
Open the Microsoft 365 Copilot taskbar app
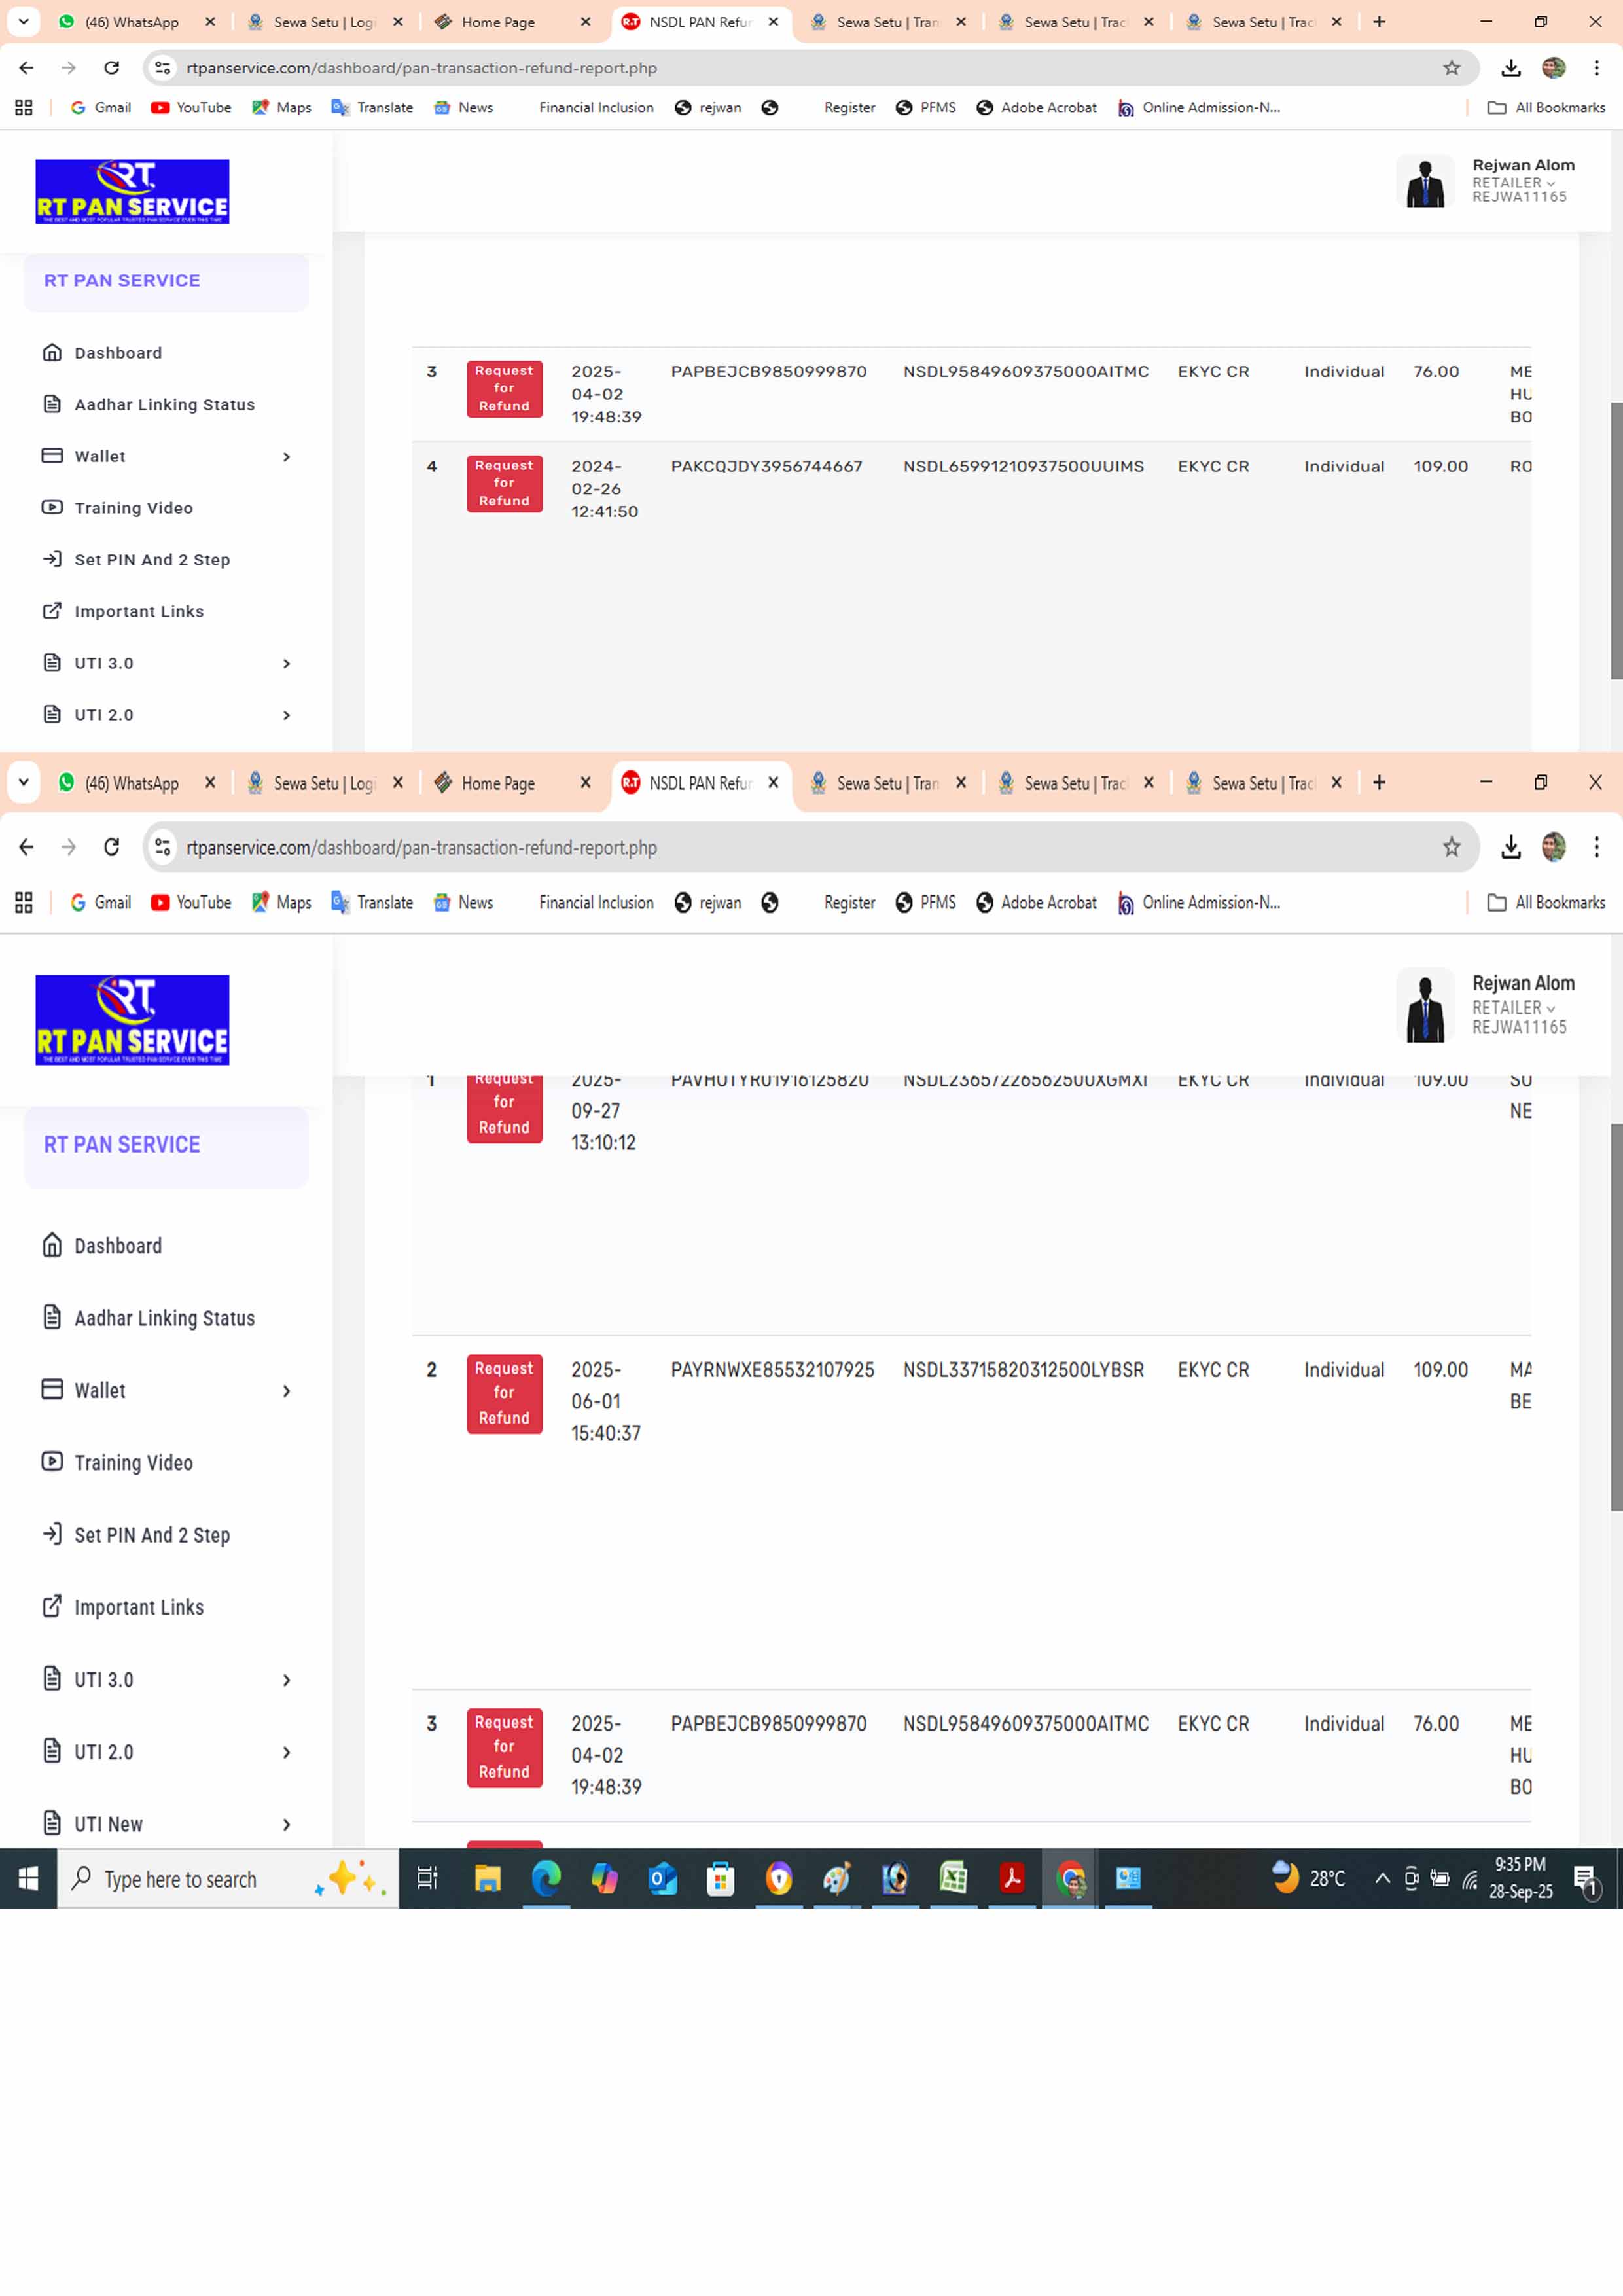tap(604, 1879)
